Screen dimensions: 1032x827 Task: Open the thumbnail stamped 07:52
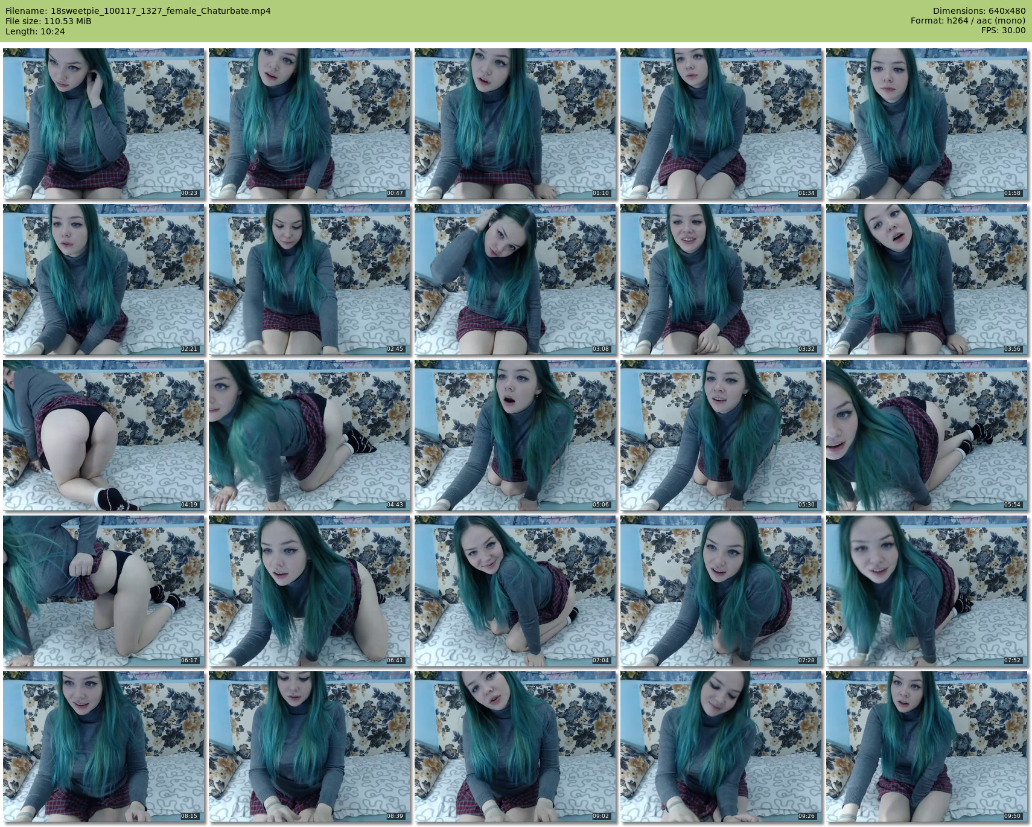pyautogui.click(x=927, y=591)
